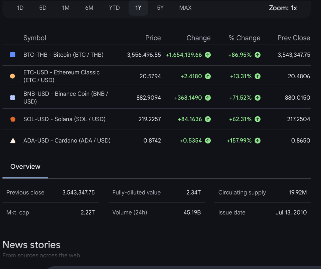
Task: Click the orange circle Ethereum Classic icon
Action: (x=13, y=76)
